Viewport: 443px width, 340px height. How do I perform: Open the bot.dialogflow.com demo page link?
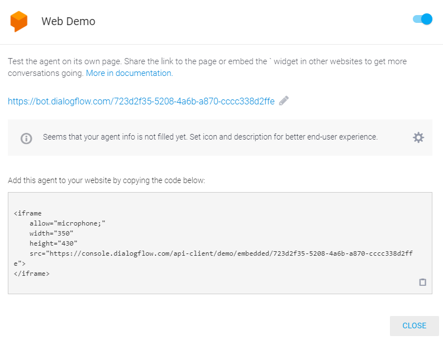(x=141, y=101)
